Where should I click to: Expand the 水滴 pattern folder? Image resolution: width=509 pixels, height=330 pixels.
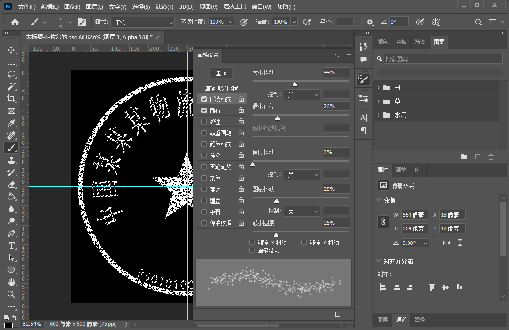[378, 115]
